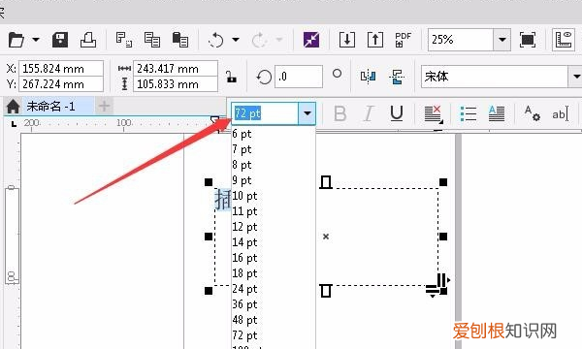The height and width of the screenshot is (349, 582).
Task: Collapse the font size dropdown arrow
Action: [x=307, y=113]
